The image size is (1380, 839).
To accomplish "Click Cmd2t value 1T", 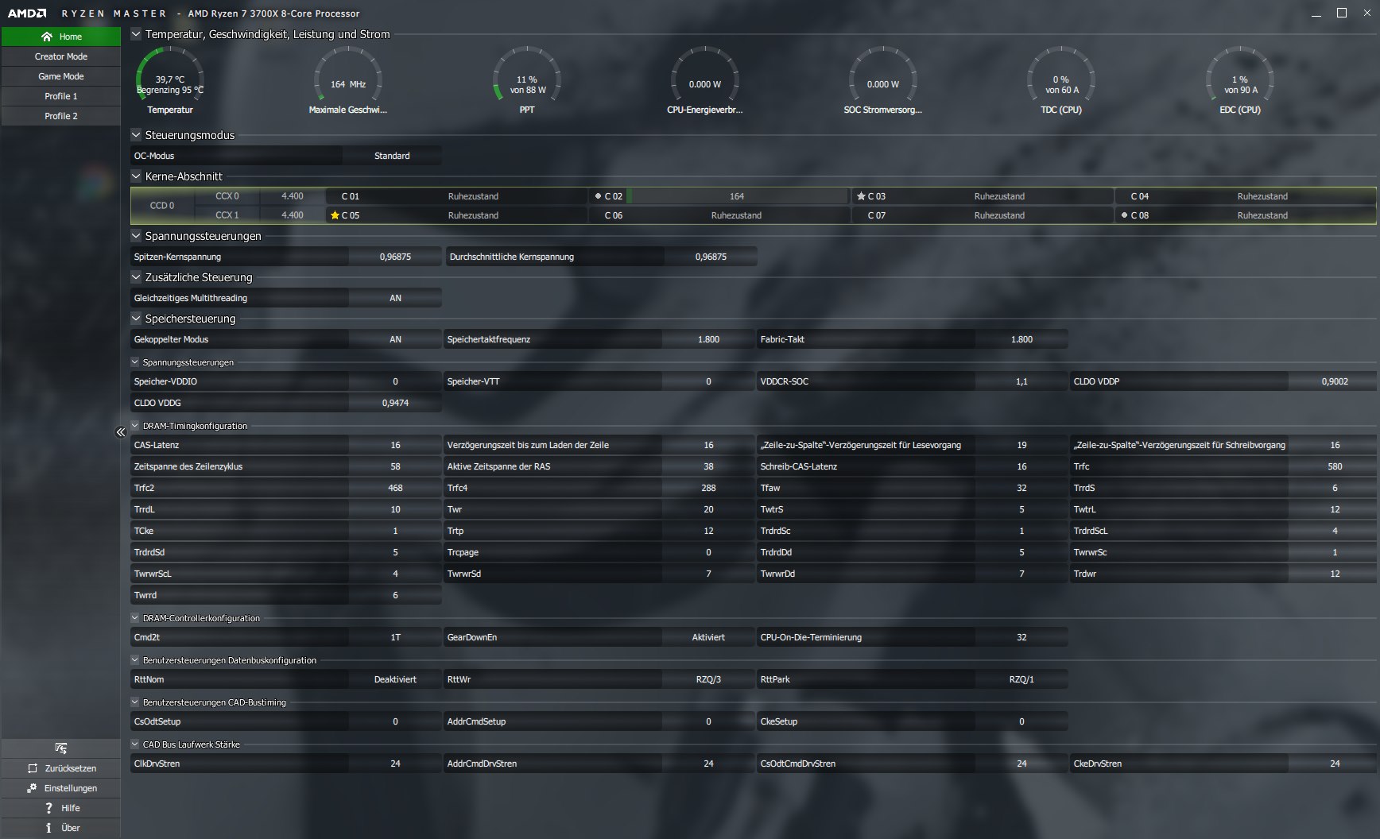I will pos(395,637).
